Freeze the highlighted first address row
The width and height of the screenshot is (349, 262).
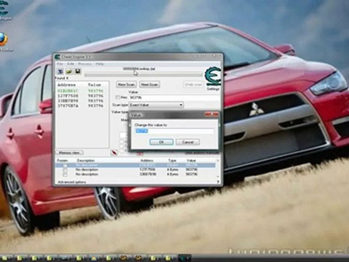coord(65,165)
